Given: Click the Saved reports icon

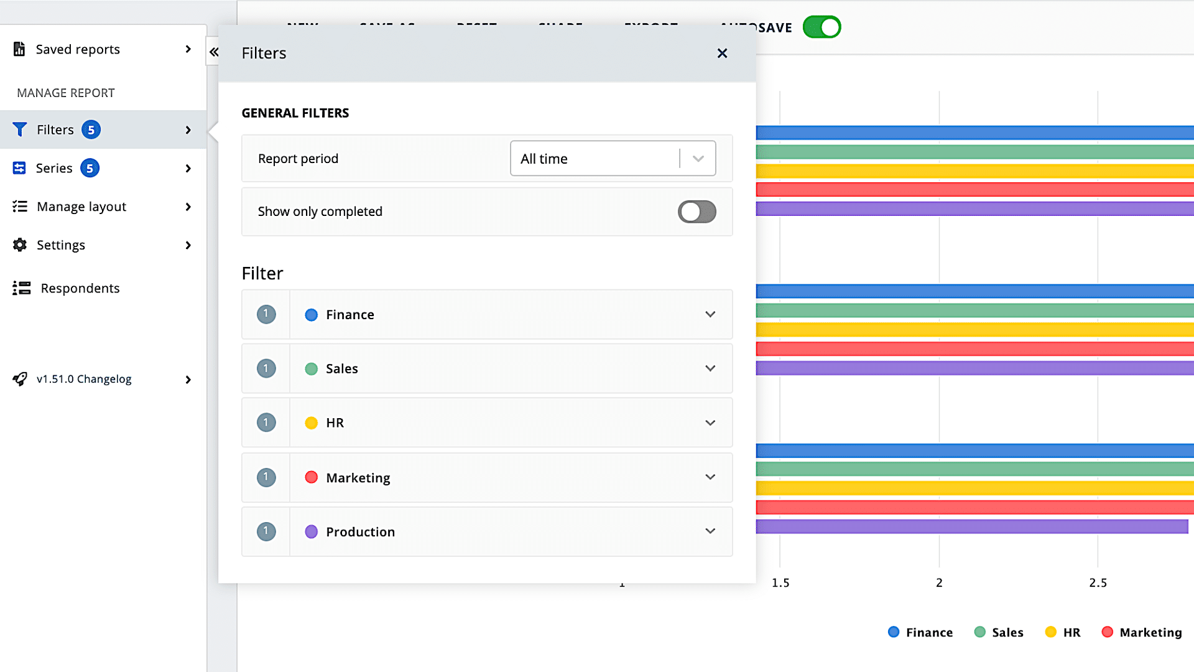Looking at the screenshot, I should [20, 49].
